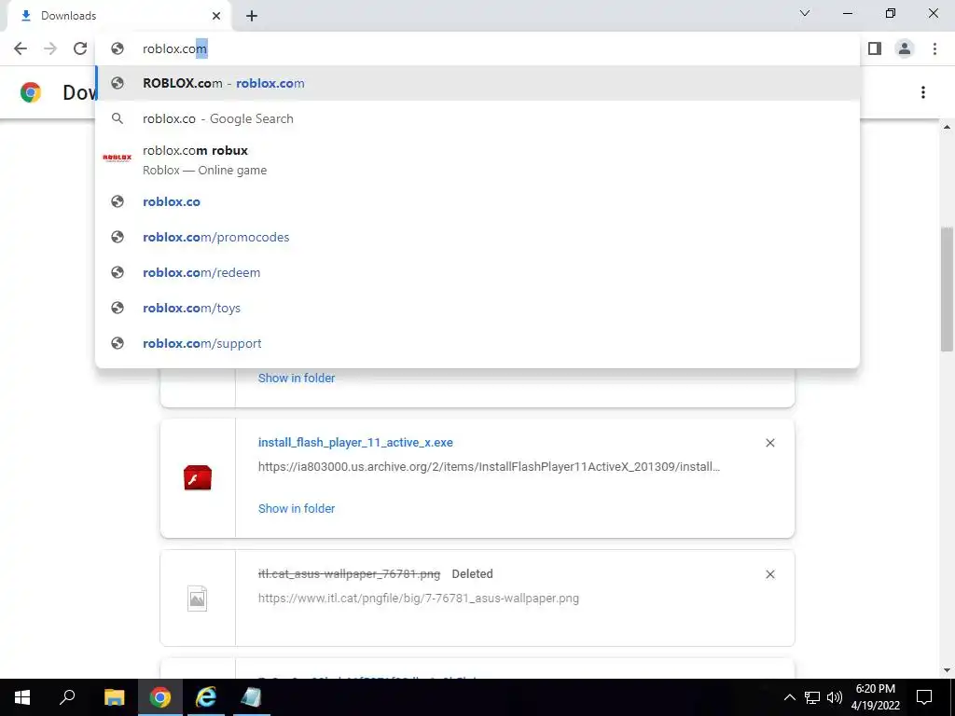This screenshot has width=955, height=716.
Task: Select the ROBLOX.com - roblox.com suggestion
Action: [x=478, y=83]
